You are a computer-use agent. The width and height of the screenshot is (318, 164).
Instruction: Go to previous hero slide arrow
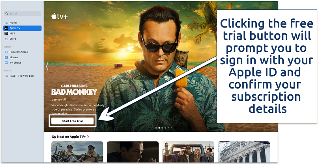coord(47,66)
